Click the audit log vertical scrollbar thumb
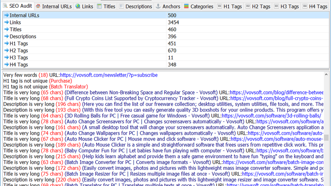This screenshot has height=186, width=331. (x=327, y=138)
